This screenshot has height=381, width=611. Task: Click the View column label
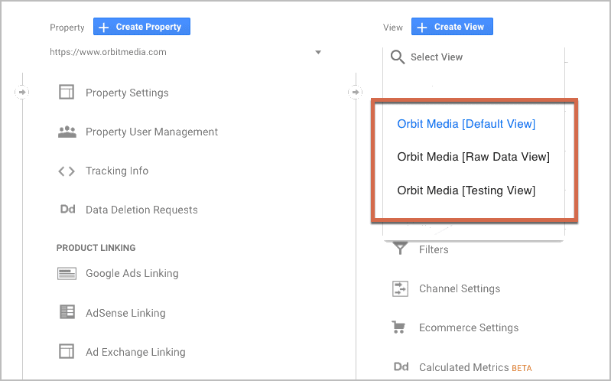tap(393, 28)
